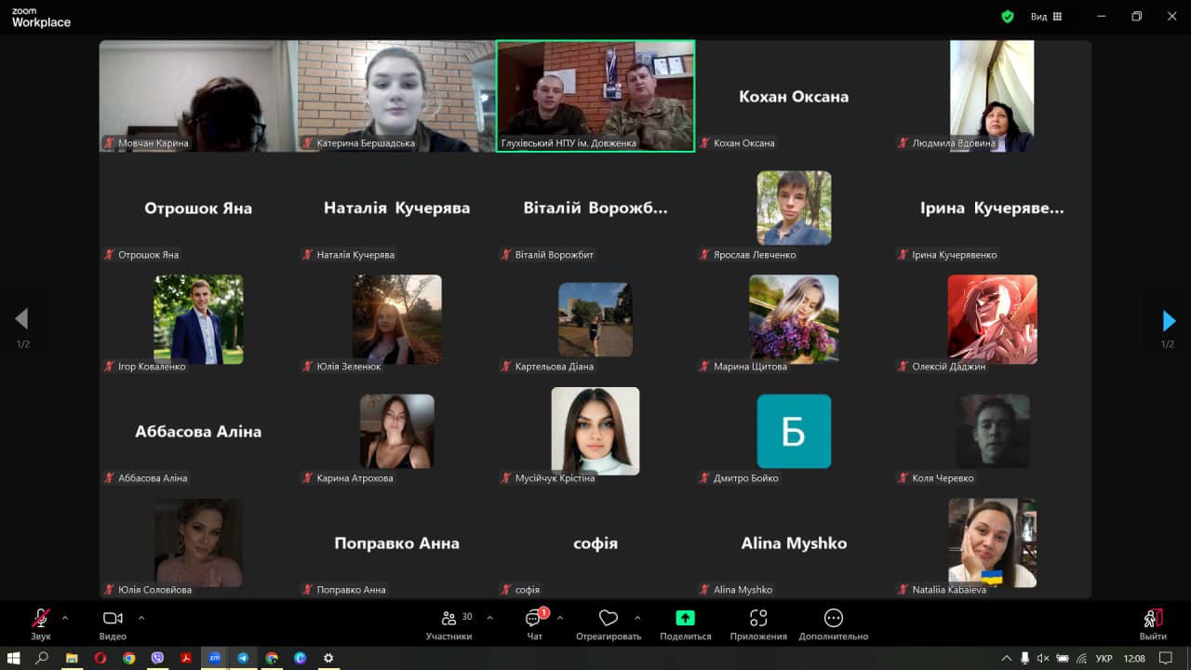1191x670 pixels.
Task: Click muted mic icon beside Юлія Соловйова label
Action: (x=109, y=590)
